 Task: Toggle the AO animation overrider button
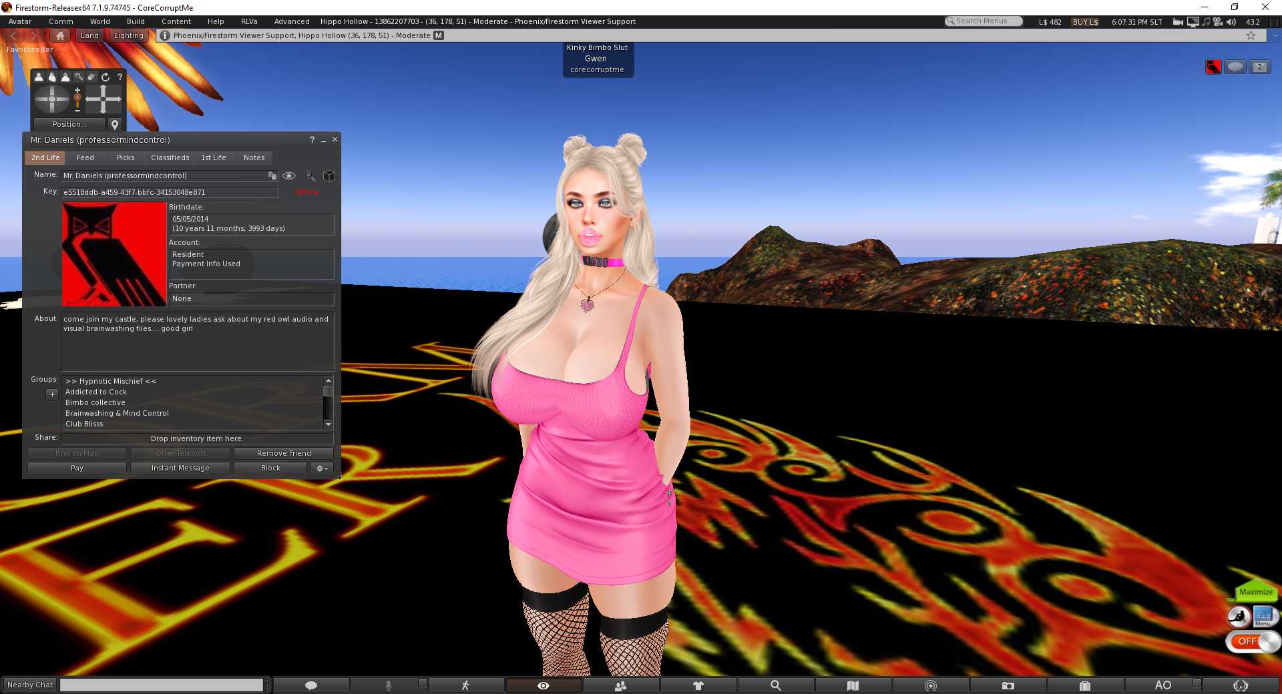[1162, 685]
